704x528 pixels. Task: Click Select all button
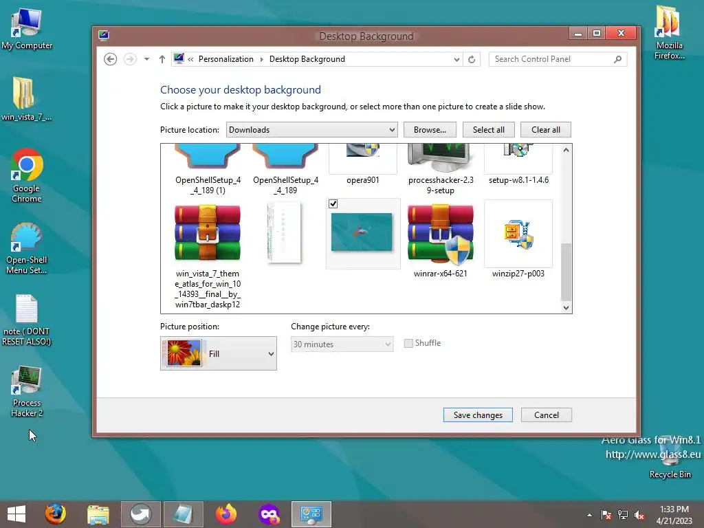coord(489,130)
